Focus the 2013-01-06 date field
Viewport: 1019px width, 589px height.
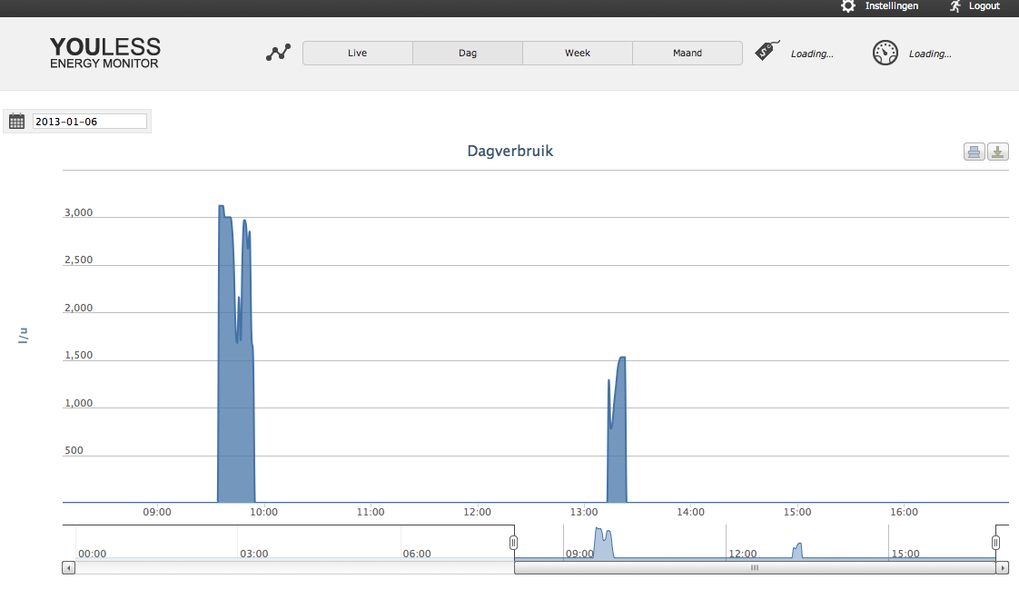click(x=90, y=122)
